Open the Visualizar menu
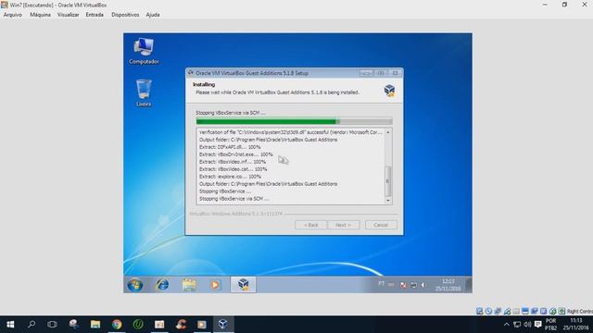Viewport: 593px width, 333px height. click(68, 15)
